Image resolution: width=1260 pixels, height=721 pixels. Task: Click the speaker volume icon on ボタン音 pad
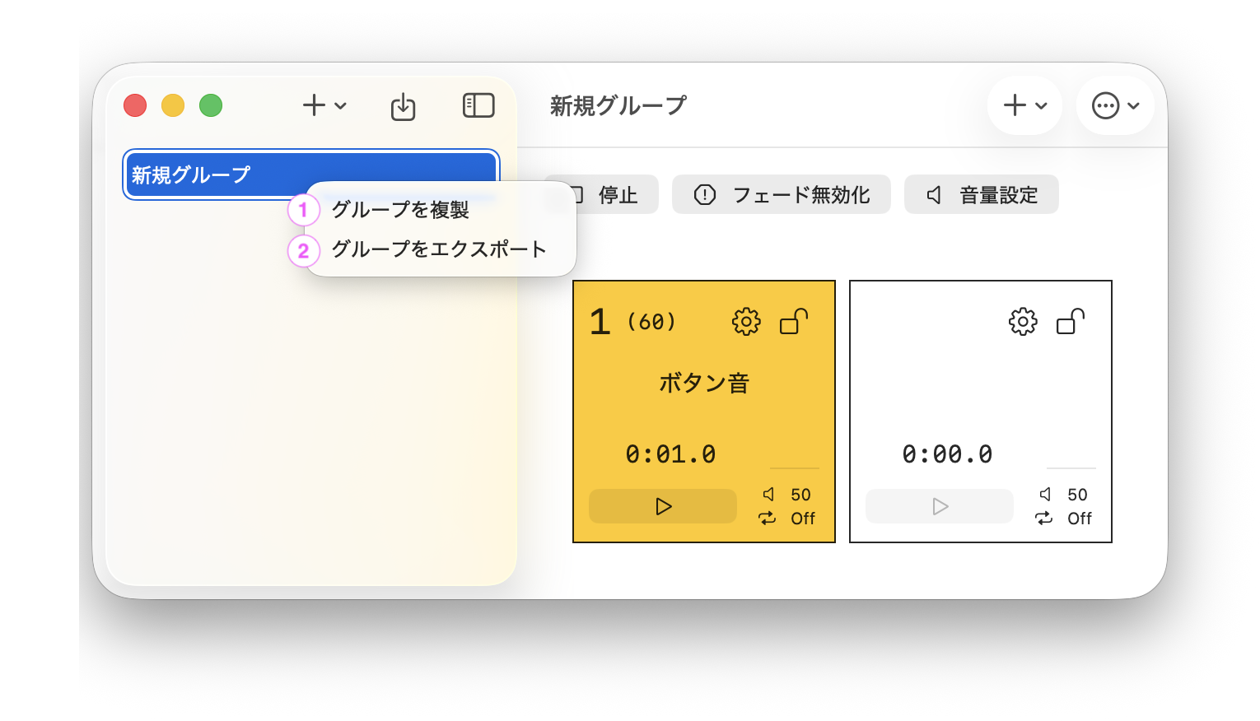tap(768, 494)
